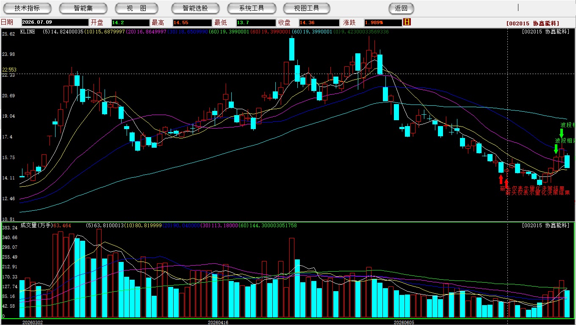Click the 20260302 date axis label
Screen dimensions: 576x325
pos(33,322)
